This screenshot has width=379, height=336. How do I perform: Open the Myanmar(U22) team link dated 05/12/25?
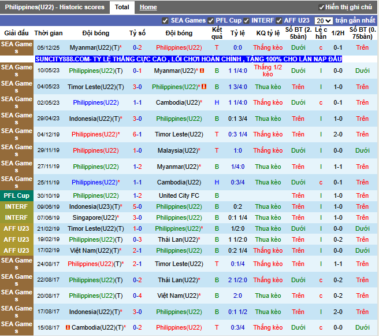[96, 47]
